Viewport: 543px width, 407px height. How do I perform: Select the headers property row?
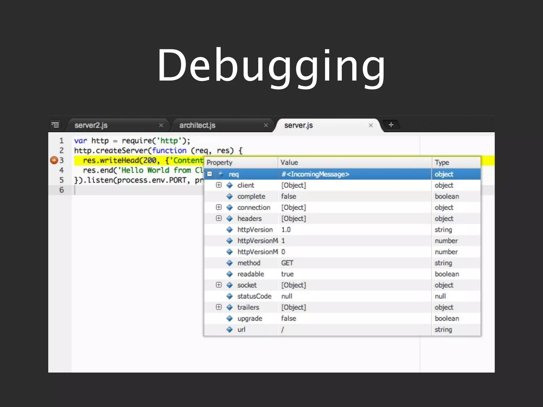tap(342, 219)
